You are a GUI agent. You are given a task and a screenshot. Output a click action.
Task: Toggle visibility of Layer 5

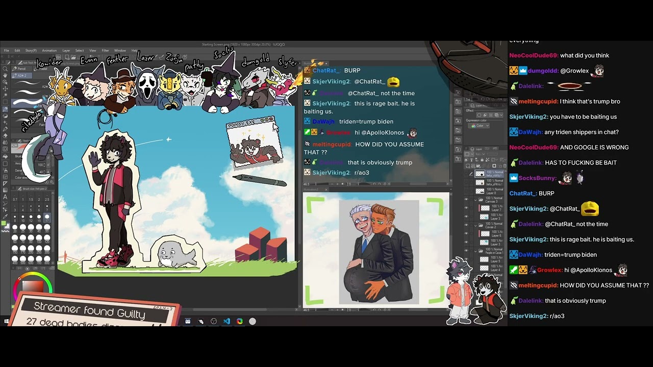pyautogui.click(x=466, y=259)
